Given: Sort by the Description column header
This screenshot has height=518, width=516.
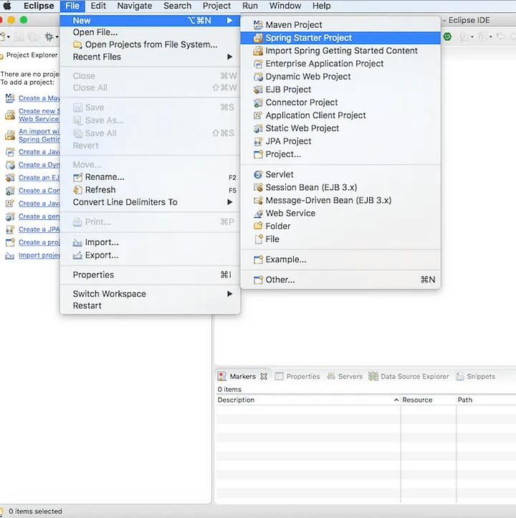Looking at the screenshot, I should 236,400.
